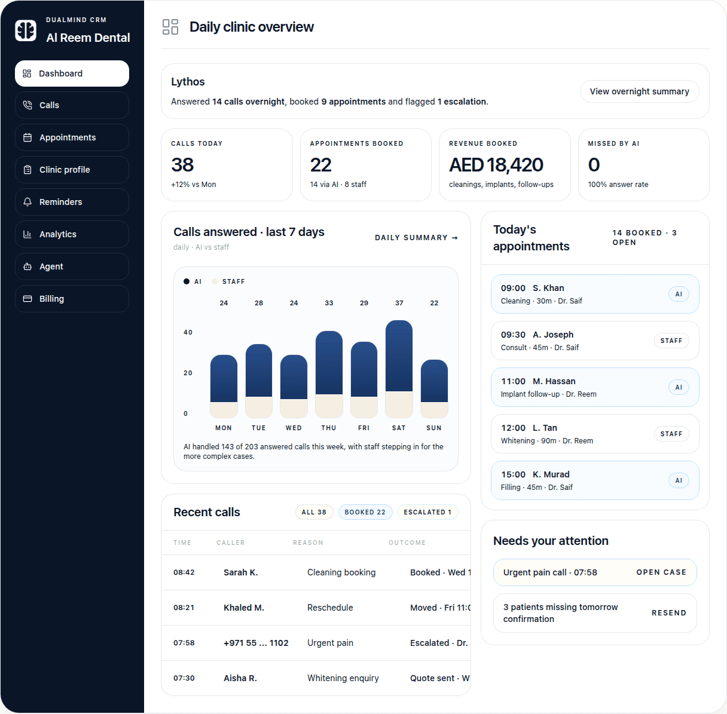The height and width of the screenshot is (714, 727).
Task: Select the Booked 22 filter chip
Action: click(x=365, y=512)
